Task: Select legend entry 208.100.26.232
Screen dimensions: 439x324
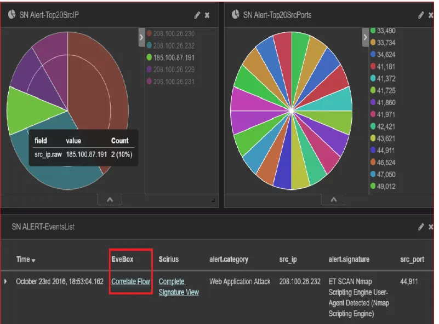Action: (170, 45)
